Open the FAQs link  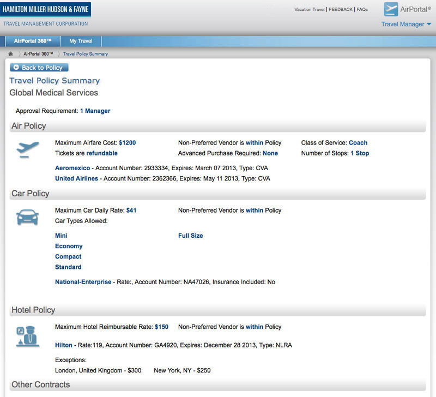[362, 9]
